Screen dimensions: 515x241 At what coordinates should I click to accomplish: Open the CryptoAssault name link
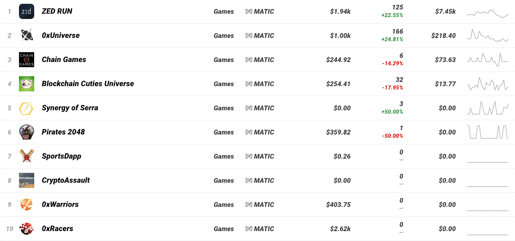[x=66, y=180]
